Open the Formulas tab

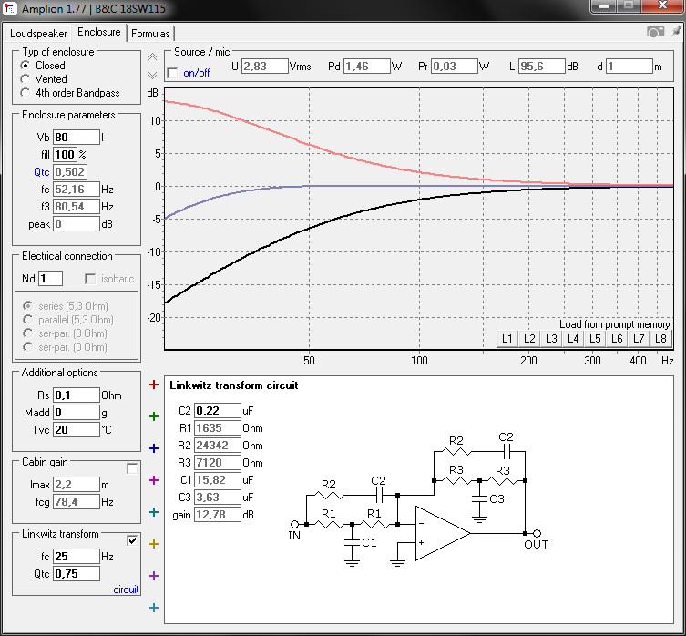pyautogui.click(x=150, y=34)
